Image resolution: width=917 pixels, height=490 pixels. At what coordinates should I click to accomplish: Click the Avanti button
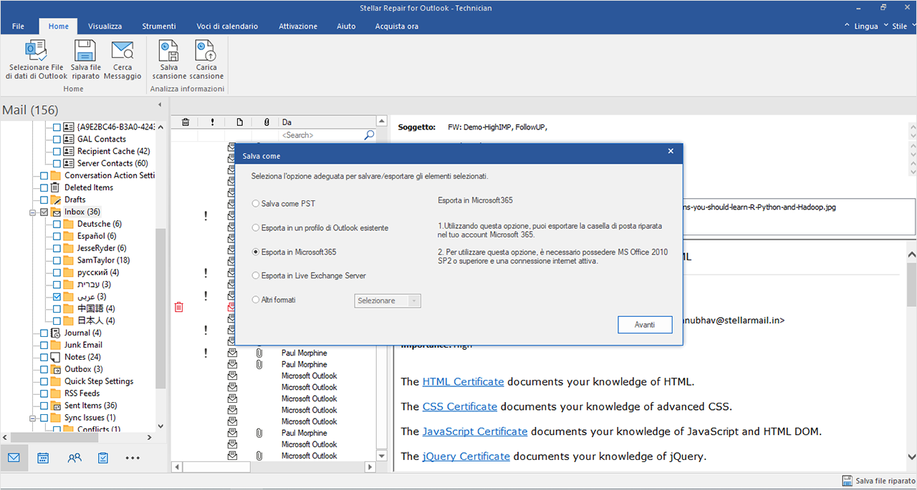click(645, 325)
